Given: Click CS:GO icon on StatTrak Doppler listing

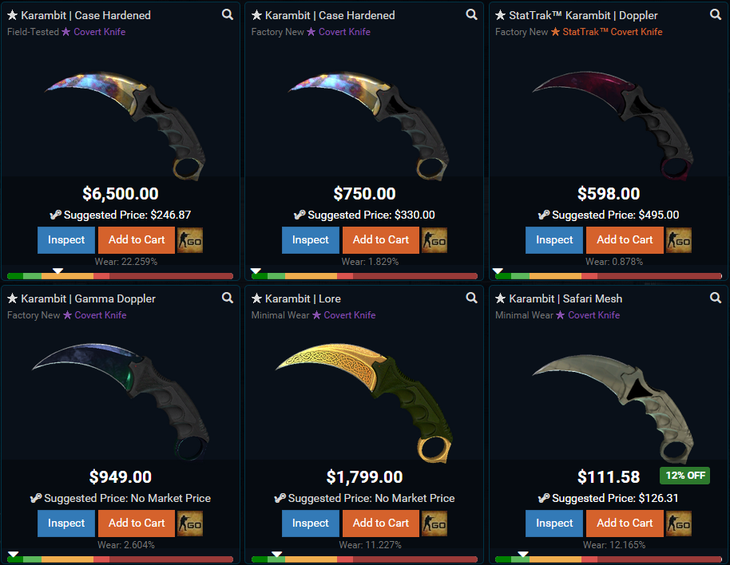Looking at the screenshot, I should click(679, 240).
